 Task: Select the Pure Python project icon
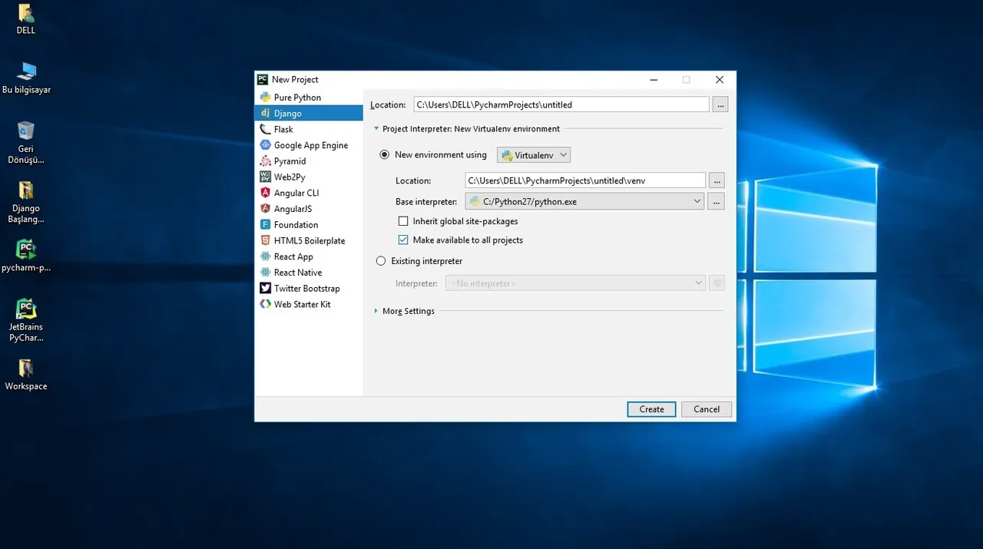click(265, 98)
